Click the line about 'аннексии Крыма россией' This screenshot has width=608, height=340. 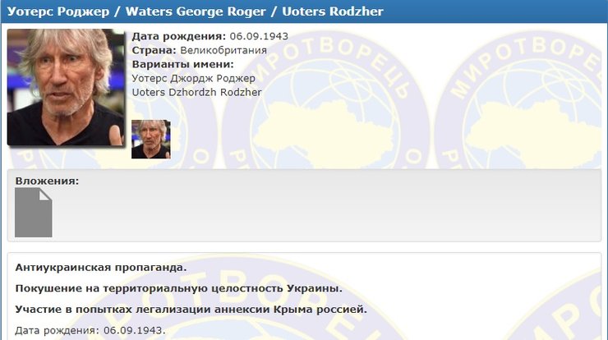[x=191, y=310]
